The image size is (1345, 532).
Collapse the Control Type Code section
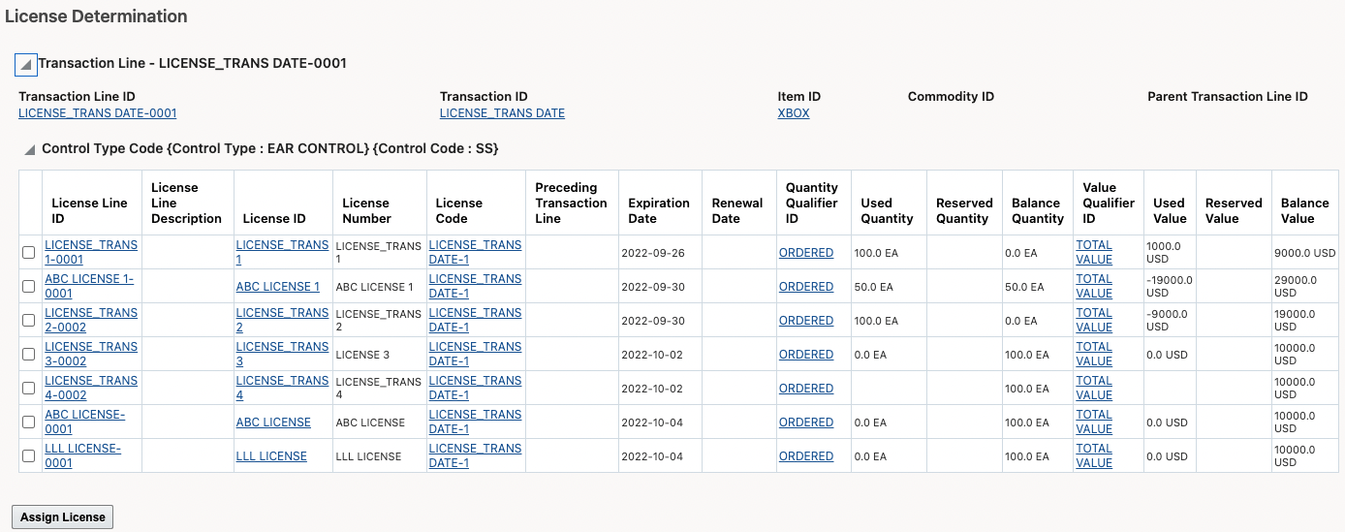[30, 150]
